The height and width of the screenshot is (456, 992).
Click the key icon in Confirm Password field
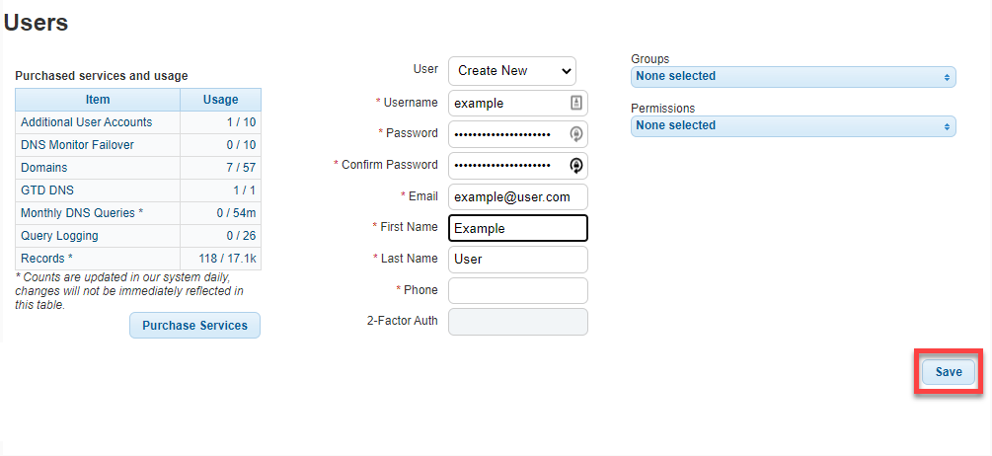pos(575,165)
